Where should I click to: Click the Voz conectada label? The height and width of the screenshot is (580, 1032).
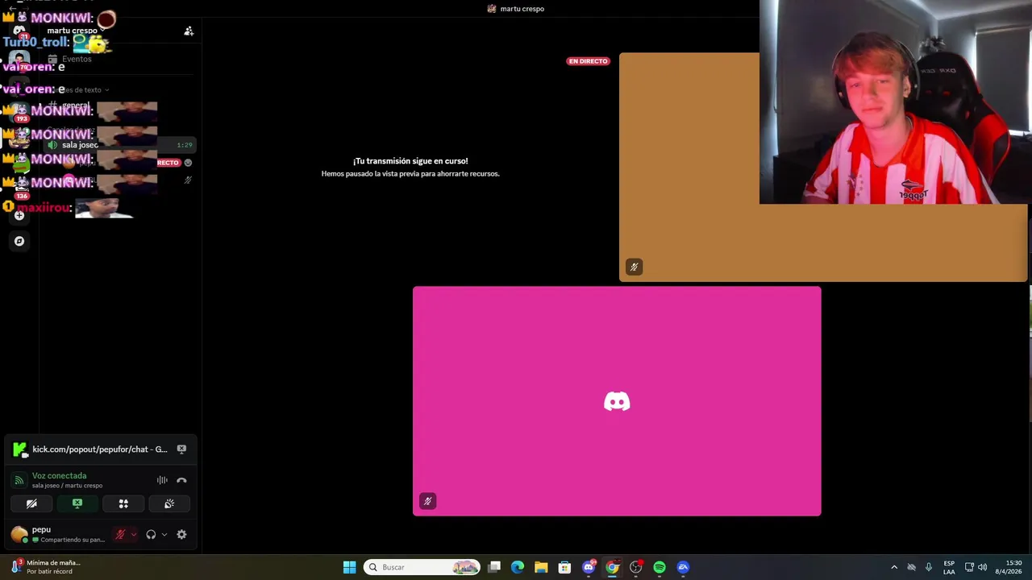tap(59, 475)
